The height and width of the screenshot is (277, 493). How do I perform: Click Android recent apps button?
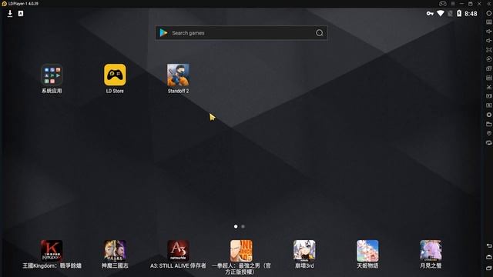click(x=489, y=268)
